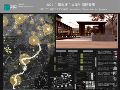Click the upper map legend block
The height and width of the screenshot is (90, 120).
point(10,40)
